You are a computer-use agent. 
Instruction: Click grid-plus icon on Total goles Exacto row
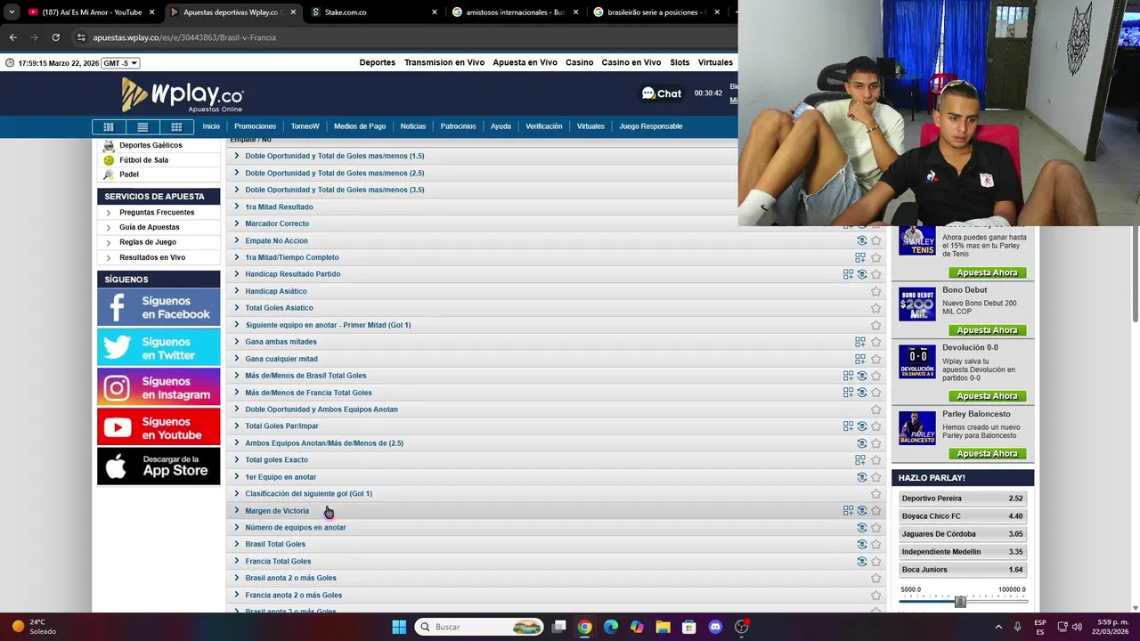tap(860, 460)
